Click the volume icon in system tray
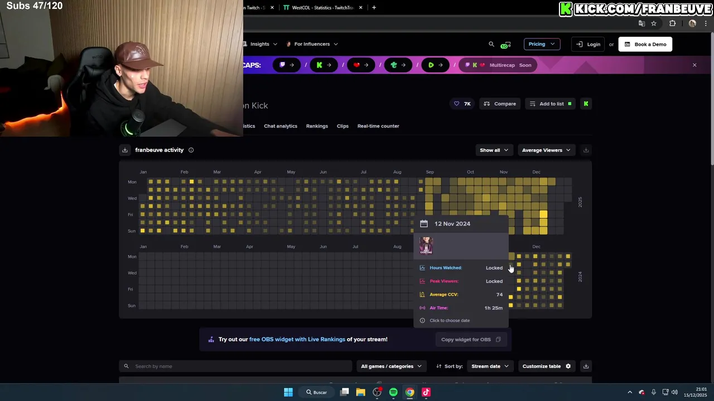Screen dimensions: 714x401 coord(674,392)
